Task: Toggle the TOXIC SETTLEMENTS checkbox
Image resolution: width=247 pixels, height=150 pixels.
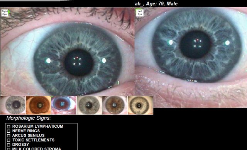Action: click(8, 140)
